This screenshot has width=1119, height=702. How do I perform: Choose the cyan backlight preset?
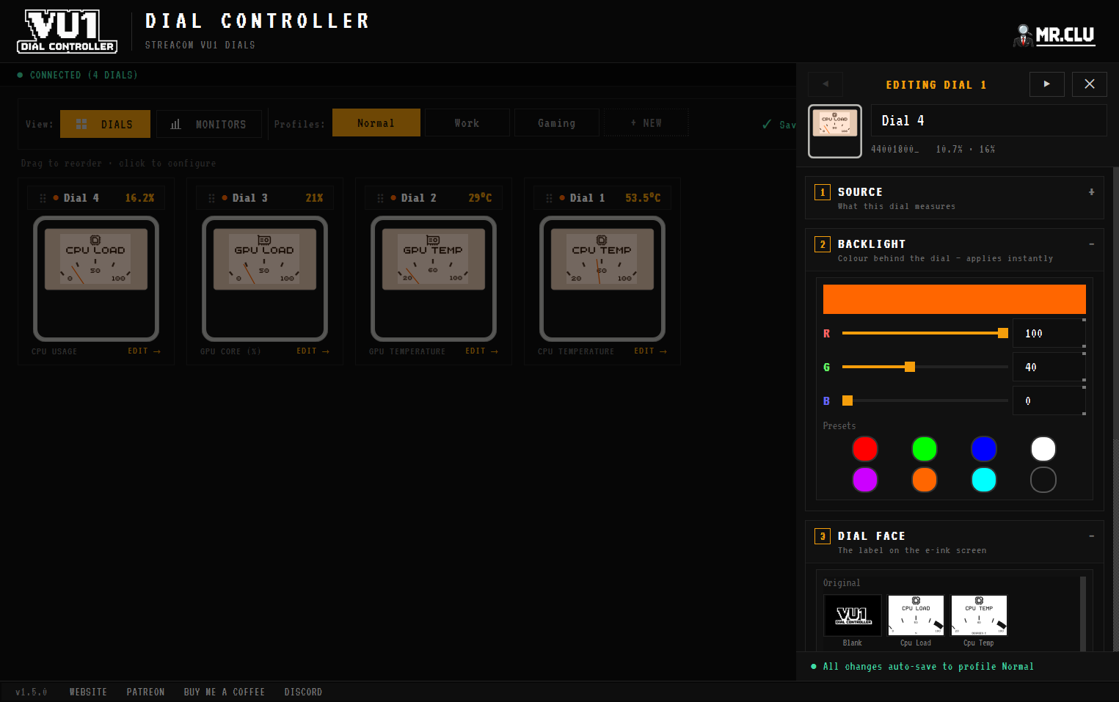tap(984, 480)
